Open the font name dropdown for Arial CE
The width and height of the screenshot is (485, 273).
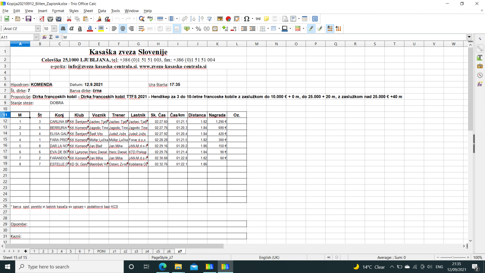pyautogui.click(x=38, y=29)
